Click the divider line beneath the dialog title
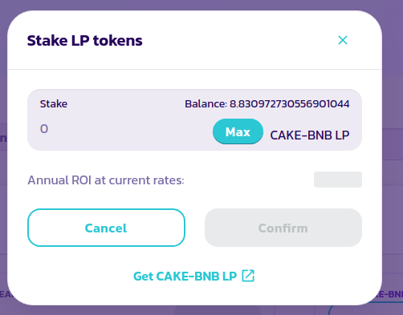 [194, 69]
